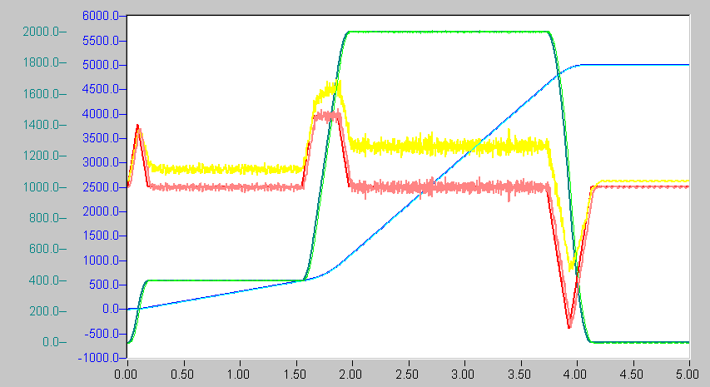This screenshot has width=710, height=387.
Task: Click the 3.50 time axis label
Action: (x=519, y=375)
